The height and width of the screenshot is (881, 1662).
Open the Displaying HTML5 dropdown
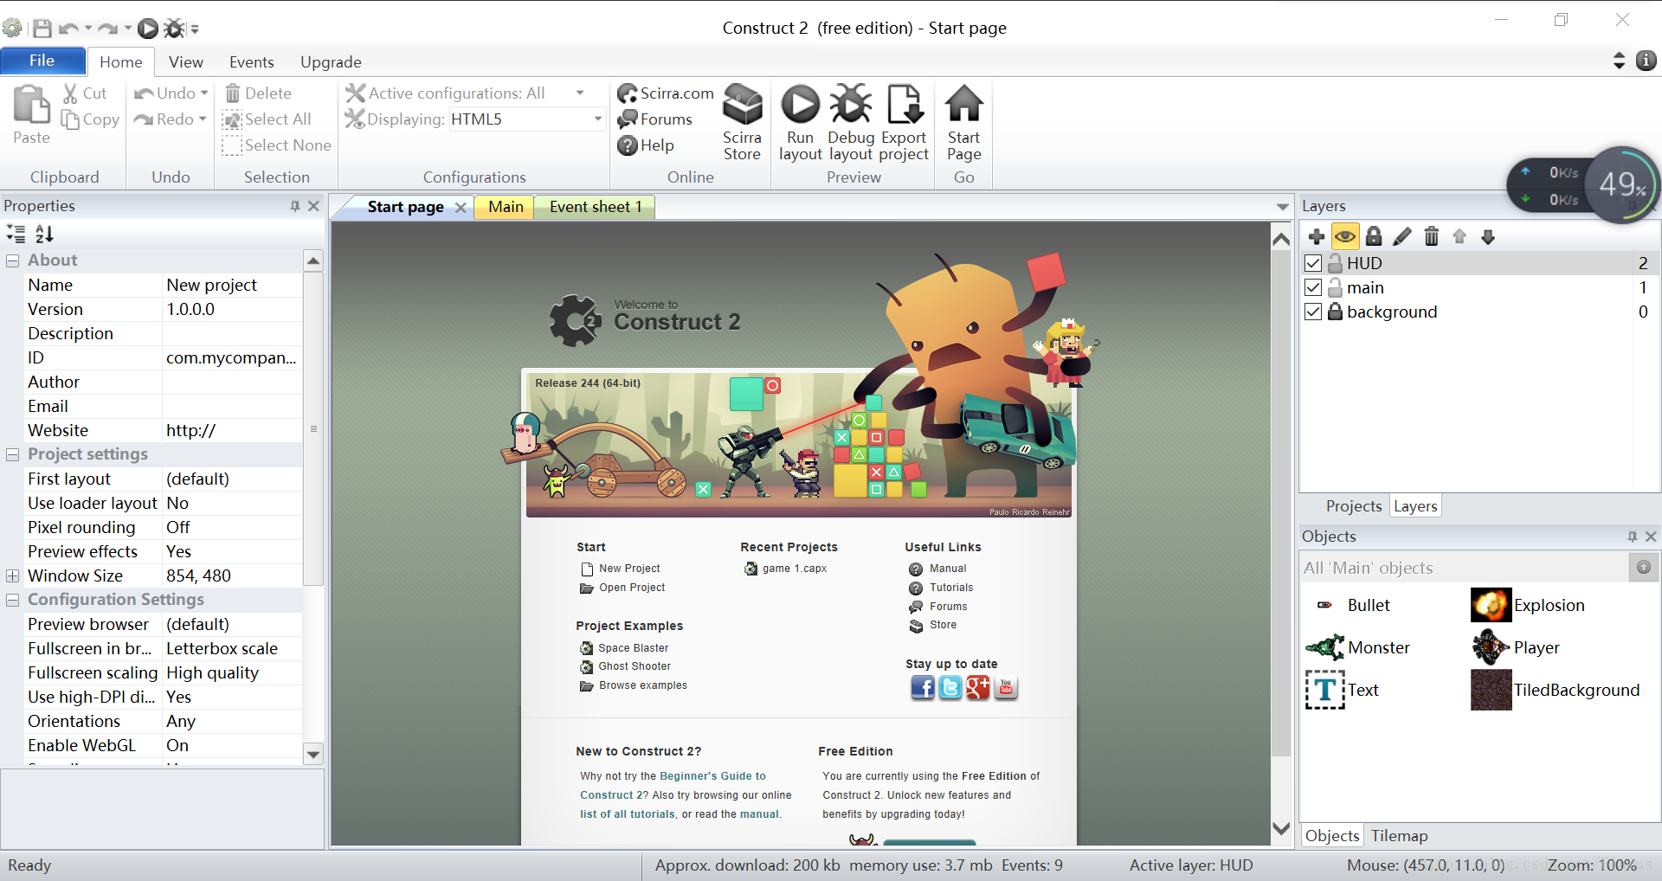click(x=597, y=119)
